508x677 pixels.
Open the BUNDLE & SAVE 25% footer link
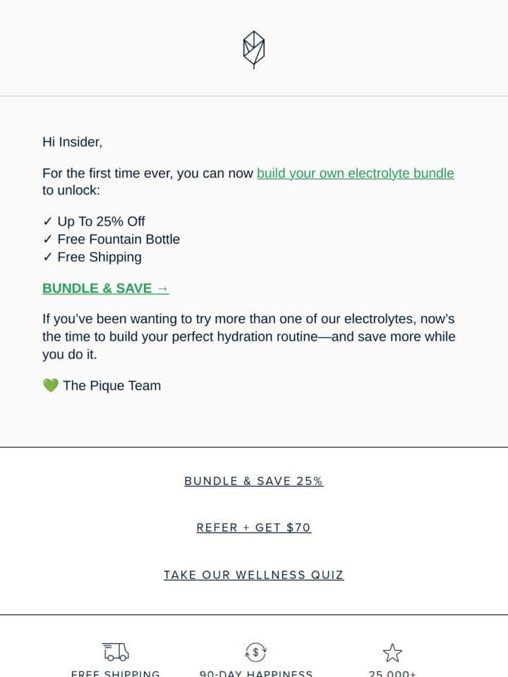pyautogui.click(x=253, y=481)
